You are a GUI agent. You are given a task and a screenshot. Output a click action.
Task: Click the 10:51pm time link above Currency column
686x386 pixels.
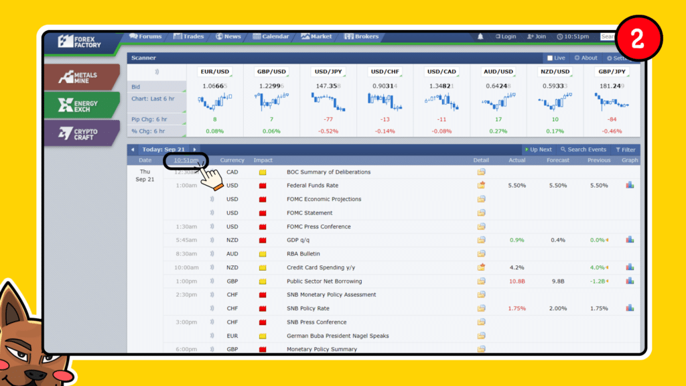coord(186,160)
